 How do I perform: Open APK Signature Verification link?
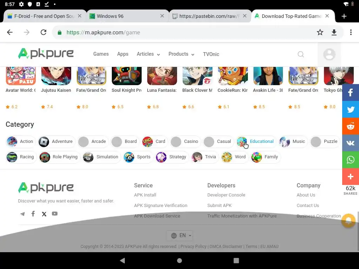tap(161, 205)
